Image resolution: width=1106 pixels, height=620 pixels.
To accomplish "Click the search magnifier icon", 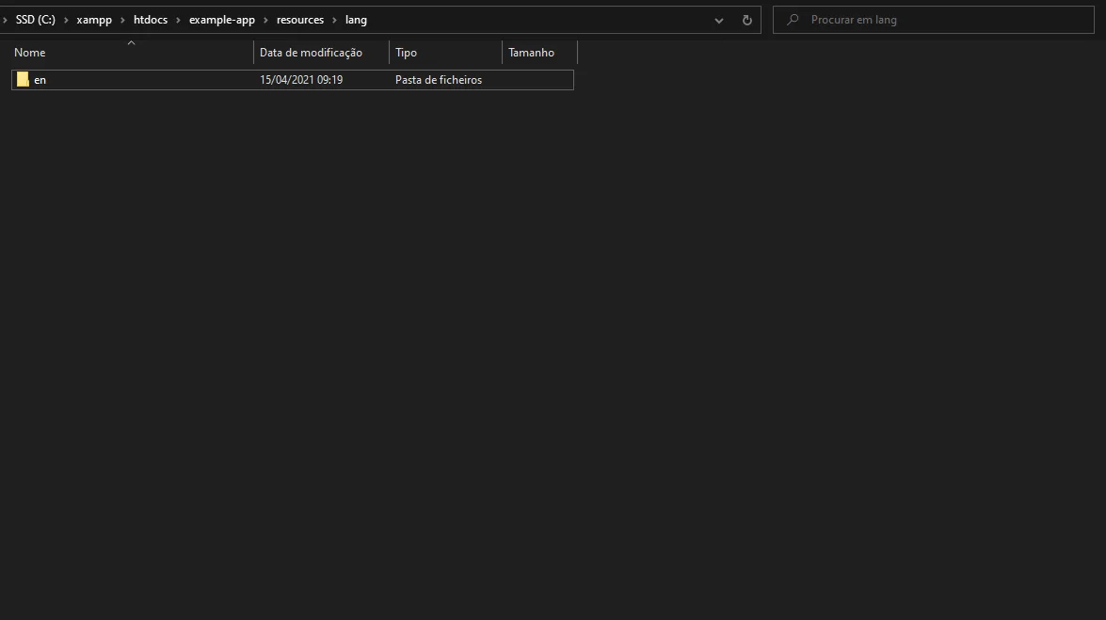I will (792, 19).
